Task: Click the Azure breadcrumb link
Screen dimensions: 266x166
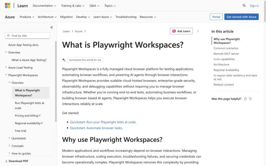Action: (x=78, y=31)
